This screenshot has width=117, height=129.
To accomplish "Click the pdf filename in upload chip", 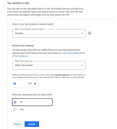I will (x=30, y=84).
